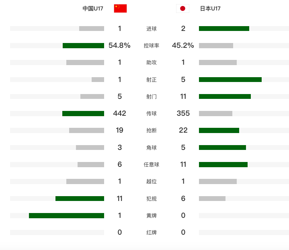Open the 日本U17 team name
Viewport: 289px width, 250px height.
[x=210, y=8]
